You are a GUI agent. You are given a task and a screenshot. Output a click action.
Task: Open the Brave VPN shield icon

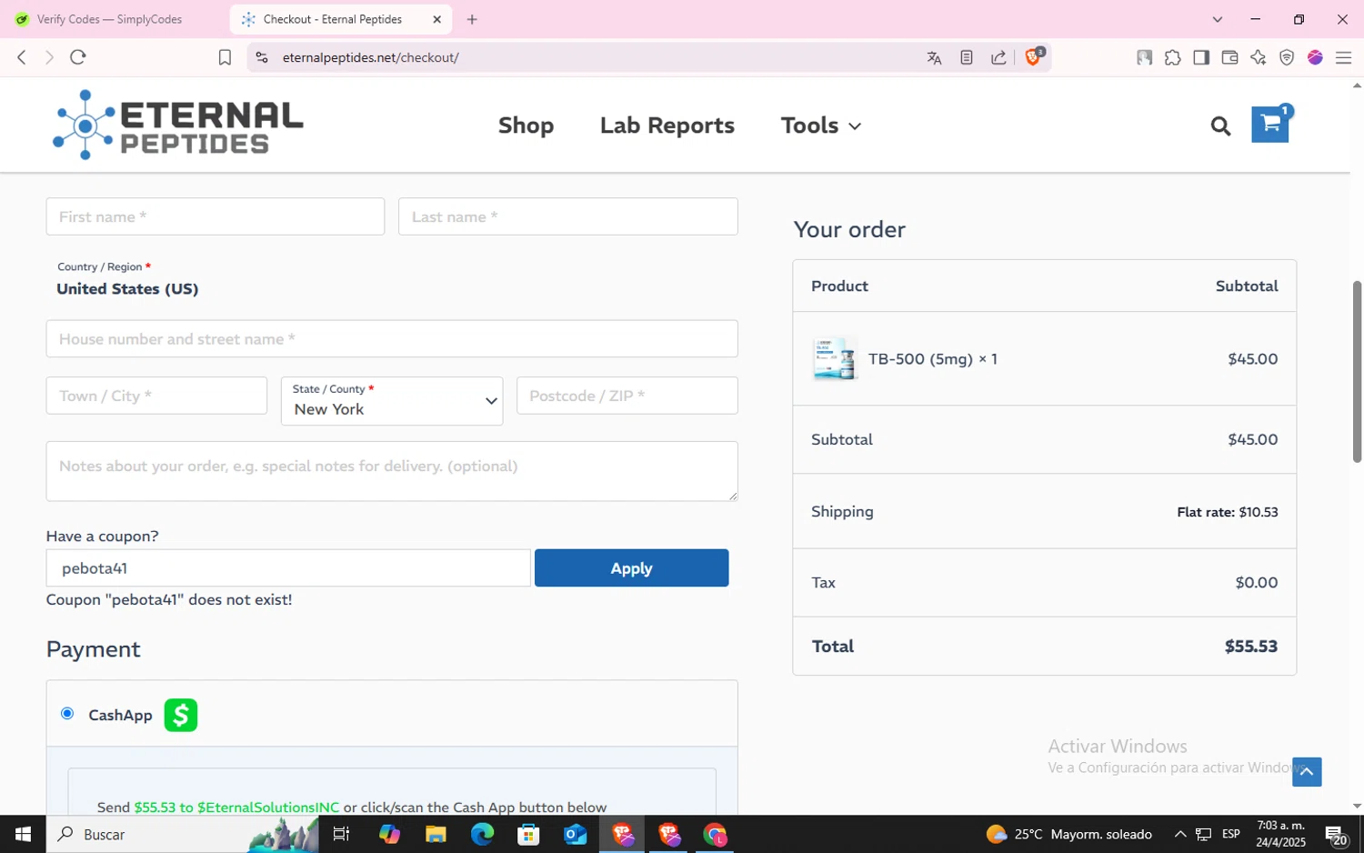tap(1287, 57)
